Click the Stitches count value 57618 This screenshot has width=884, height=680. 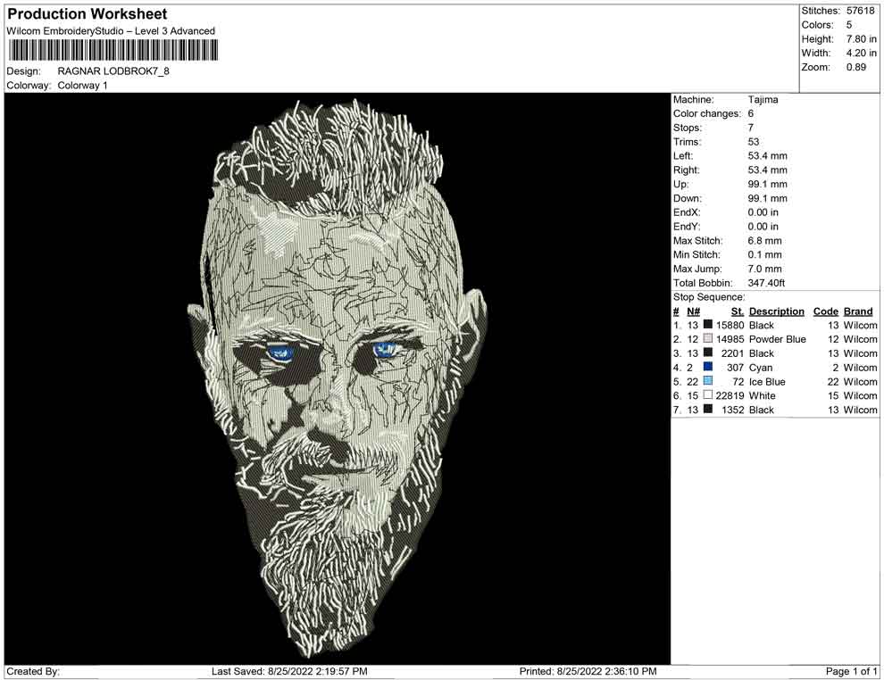862,11
